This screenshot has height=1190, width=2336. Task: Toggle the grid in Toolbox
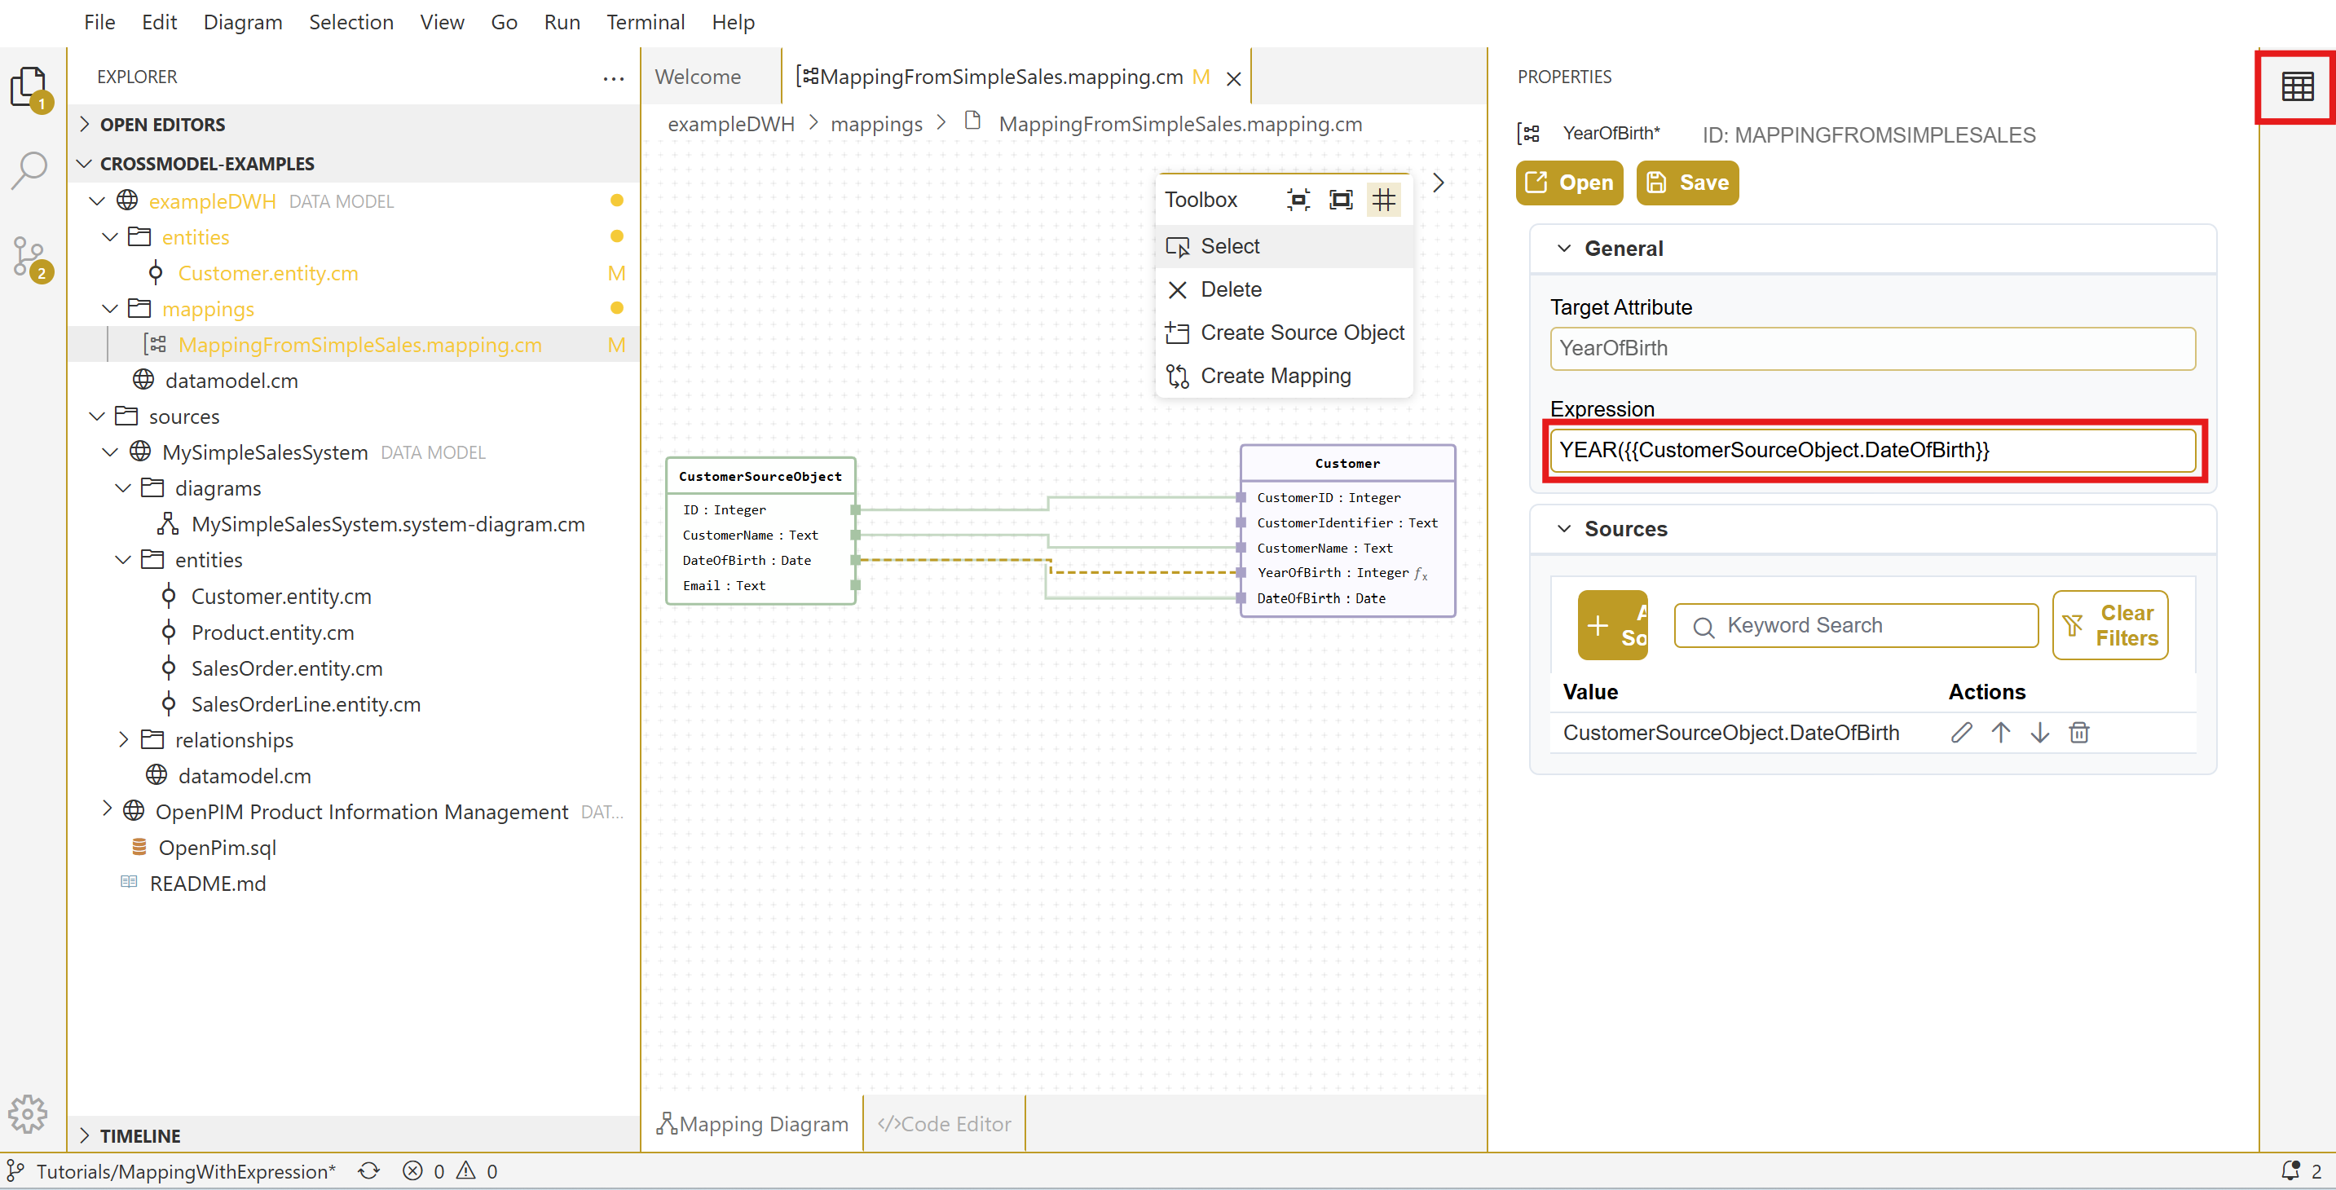click(1384, 200)
